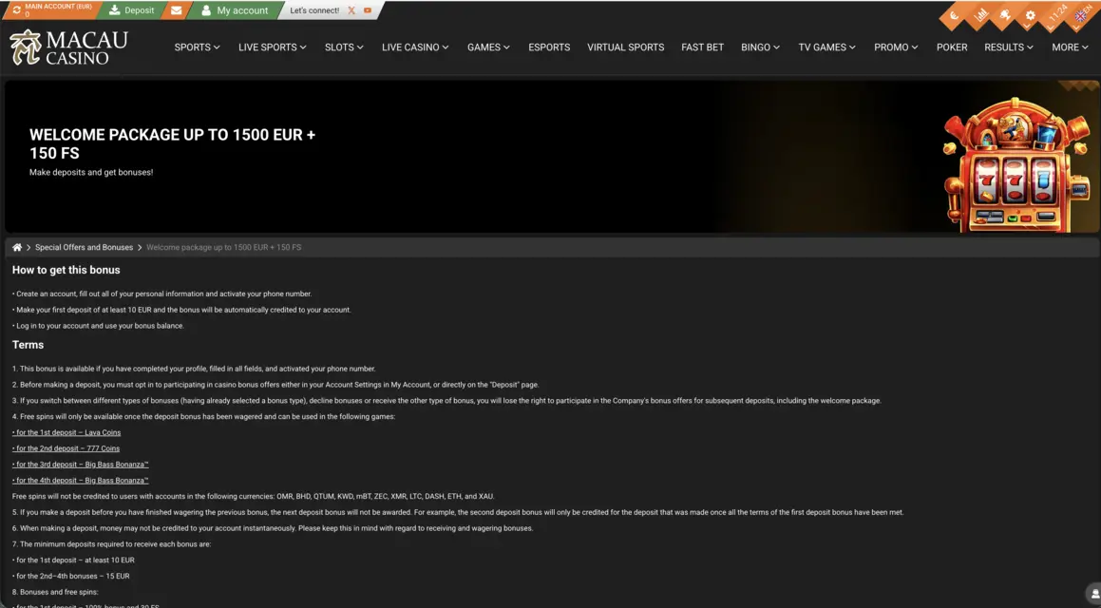Go to FAST BET

click(x=702, y=47)
